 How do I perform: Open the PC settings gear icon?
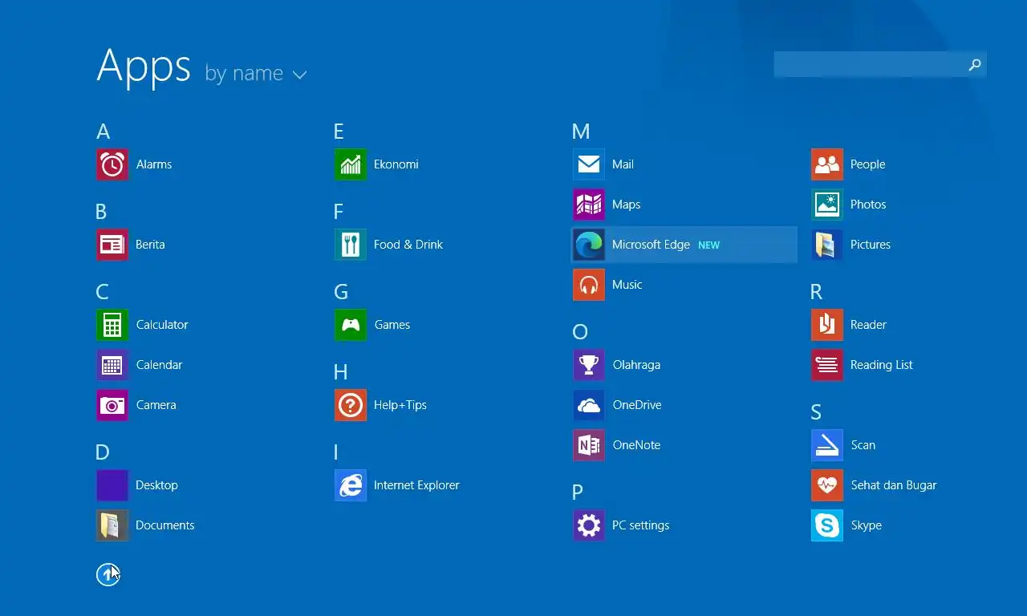point(589,525)
